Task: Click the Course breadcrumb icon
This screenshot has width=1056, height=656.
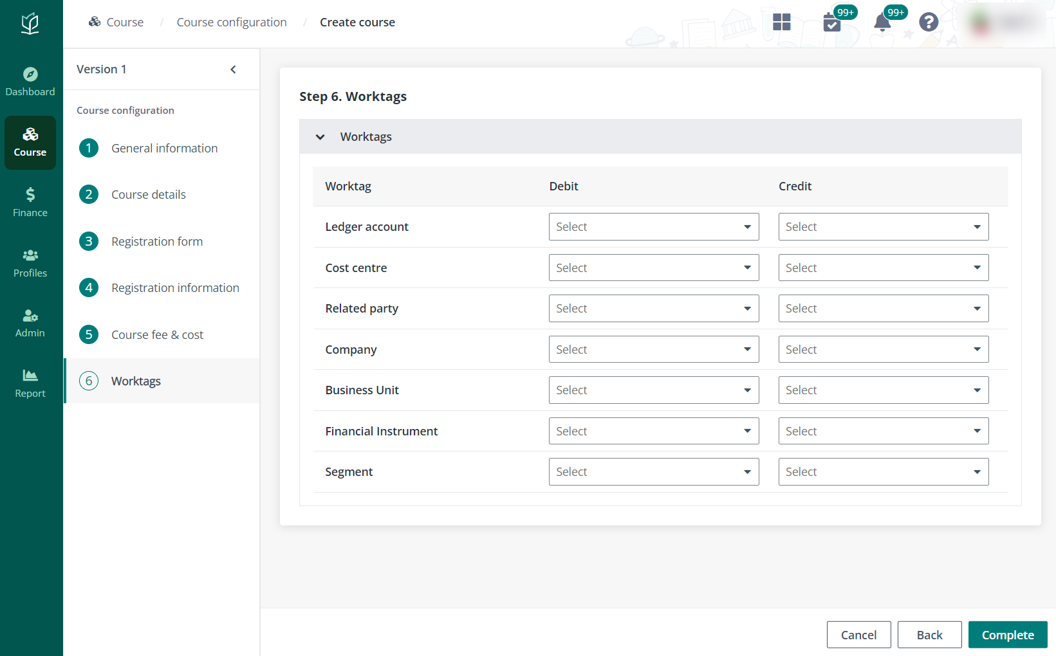Action: point(95,22)
